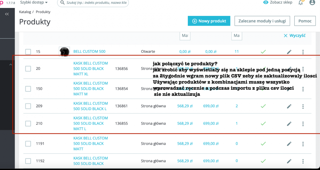
Task: Click quantity 0 for product 1191
Action: click(x=236, y=144)
